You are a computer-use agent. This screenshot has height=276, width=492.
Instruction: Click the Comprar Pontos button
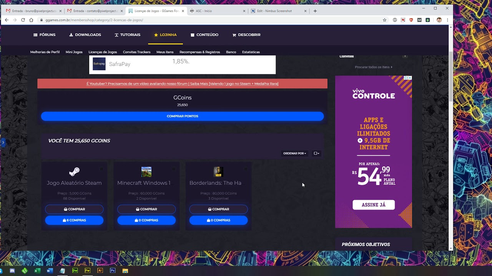[x=182, y=116]
